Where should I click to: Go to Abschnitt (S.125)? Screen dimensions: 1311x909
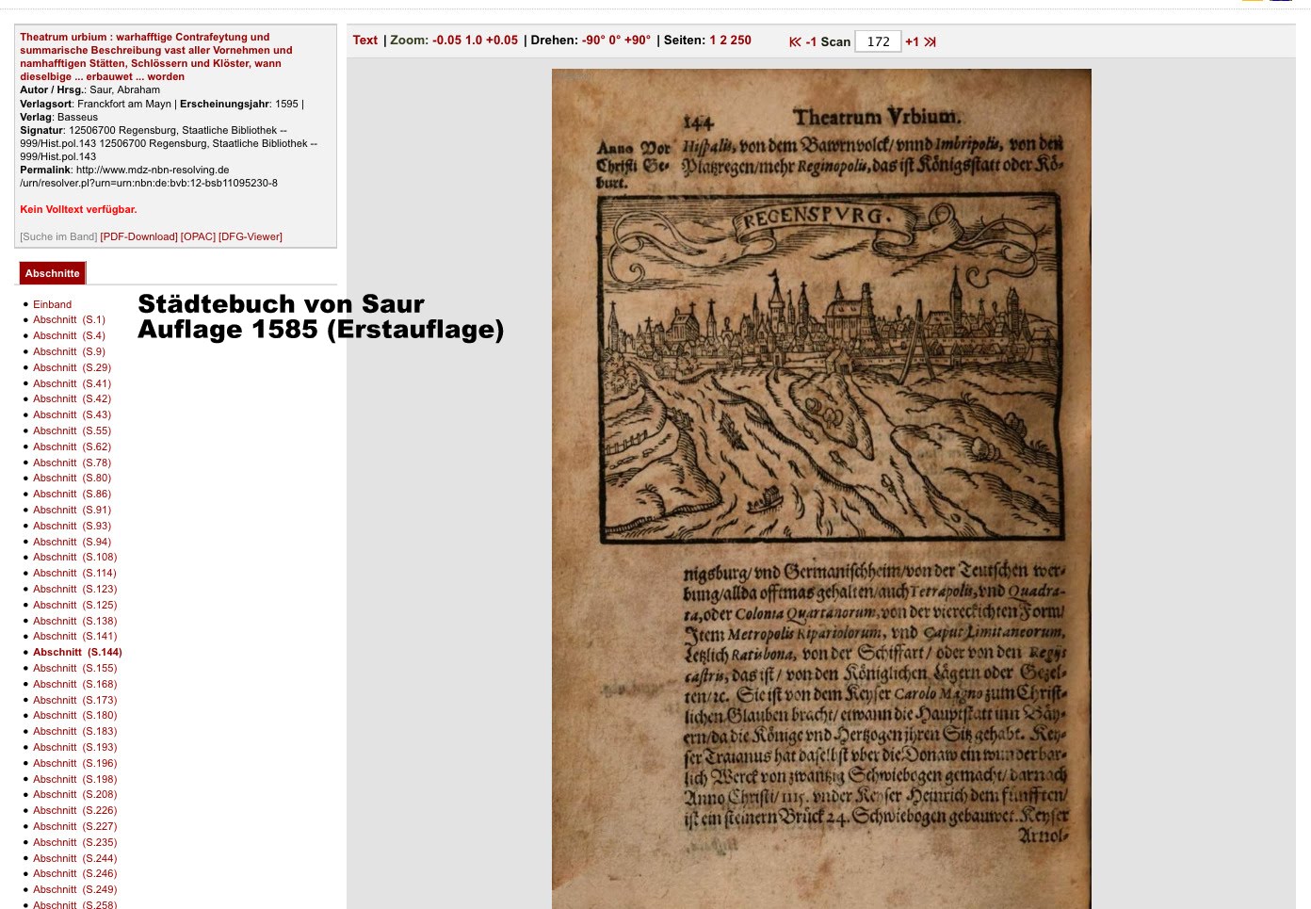[75, 606]
